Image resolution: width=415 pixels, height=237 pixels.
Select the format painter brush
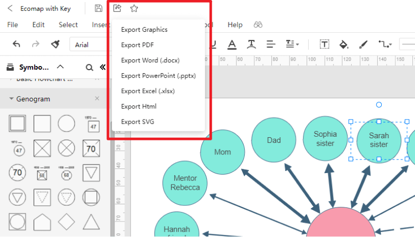56,44
